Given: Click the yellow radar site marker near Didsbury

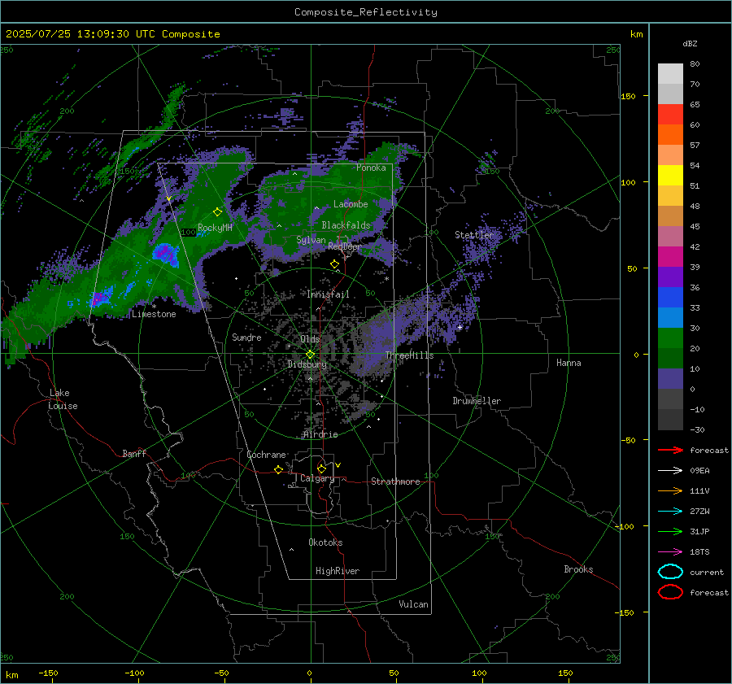Looking at the screenshot, I should tap(311, 355).
